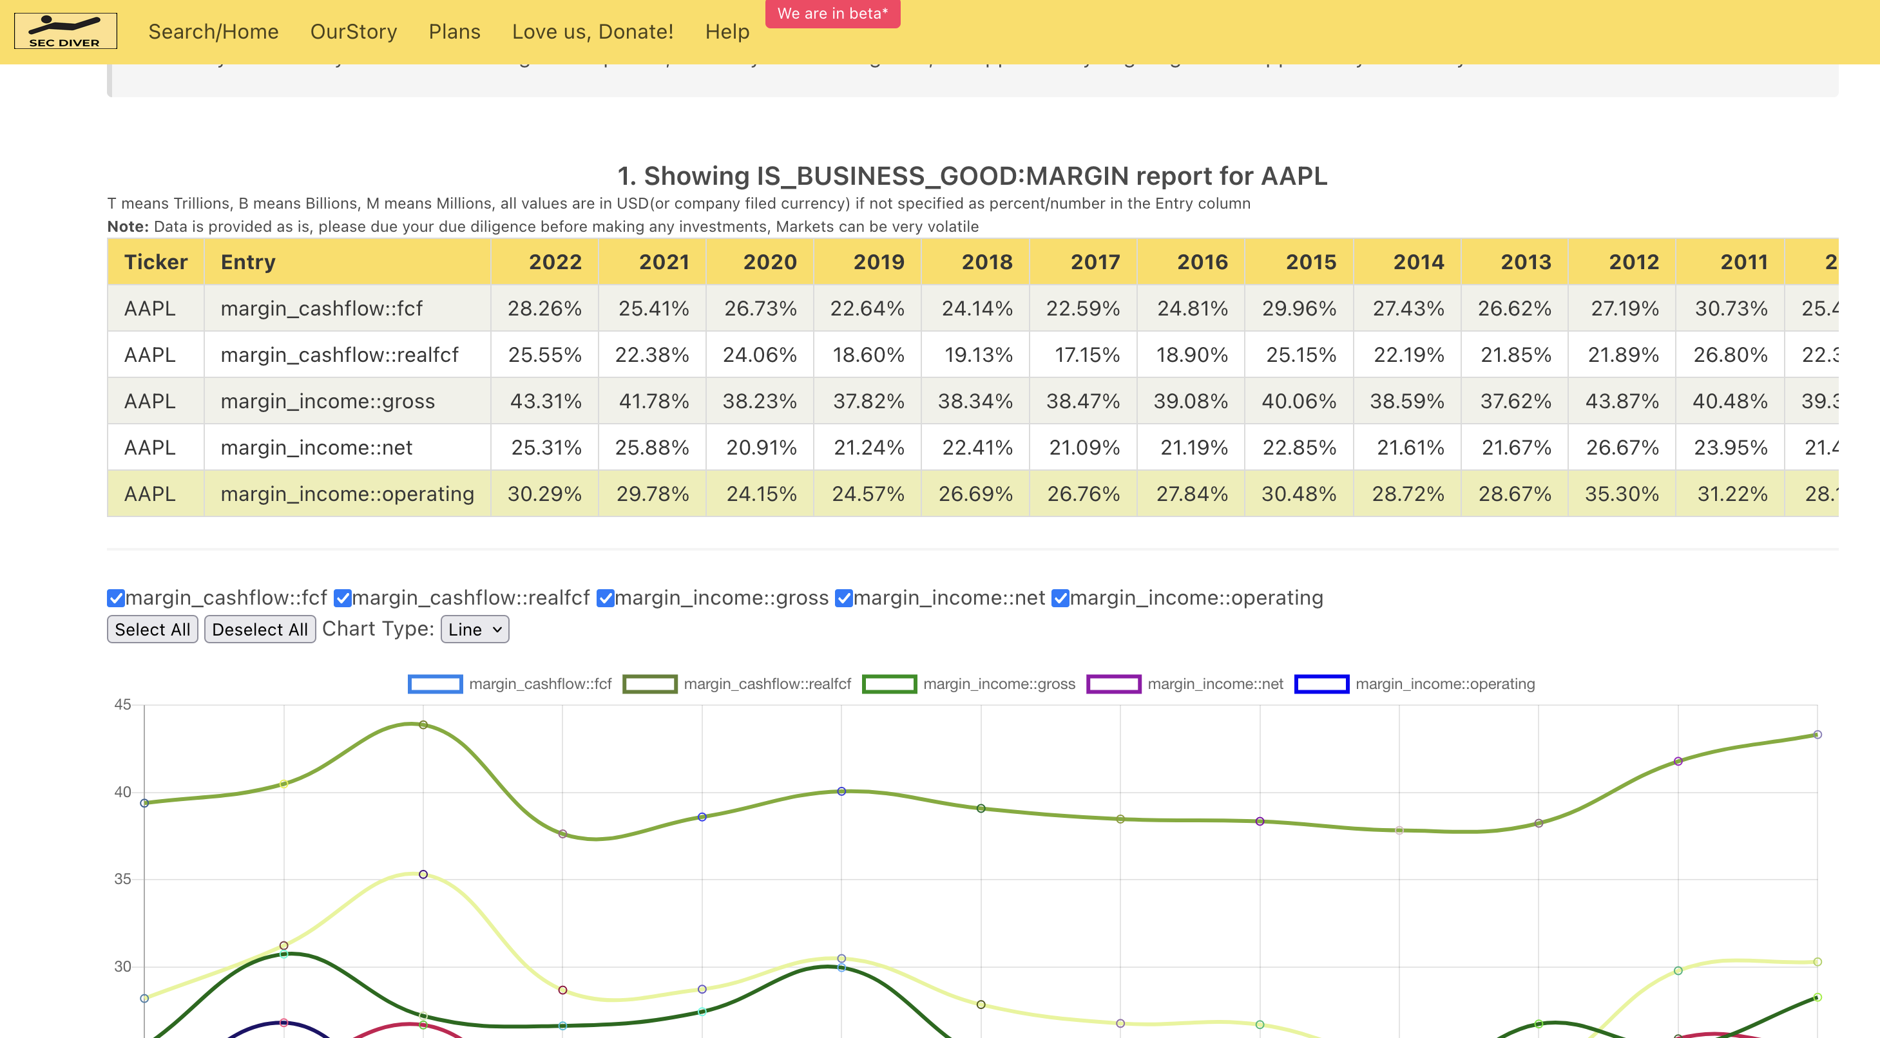Click the 25.31% net margin cell

tap(544, 447)
